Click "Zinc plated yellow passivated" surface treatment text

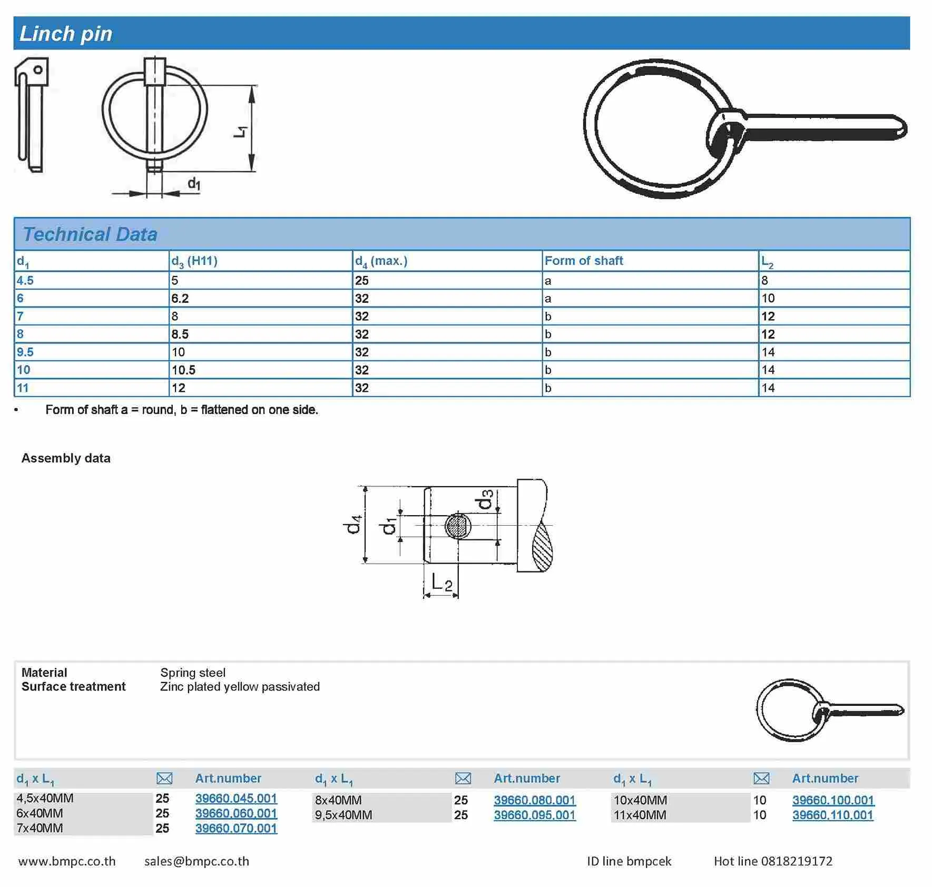point(240,687)
